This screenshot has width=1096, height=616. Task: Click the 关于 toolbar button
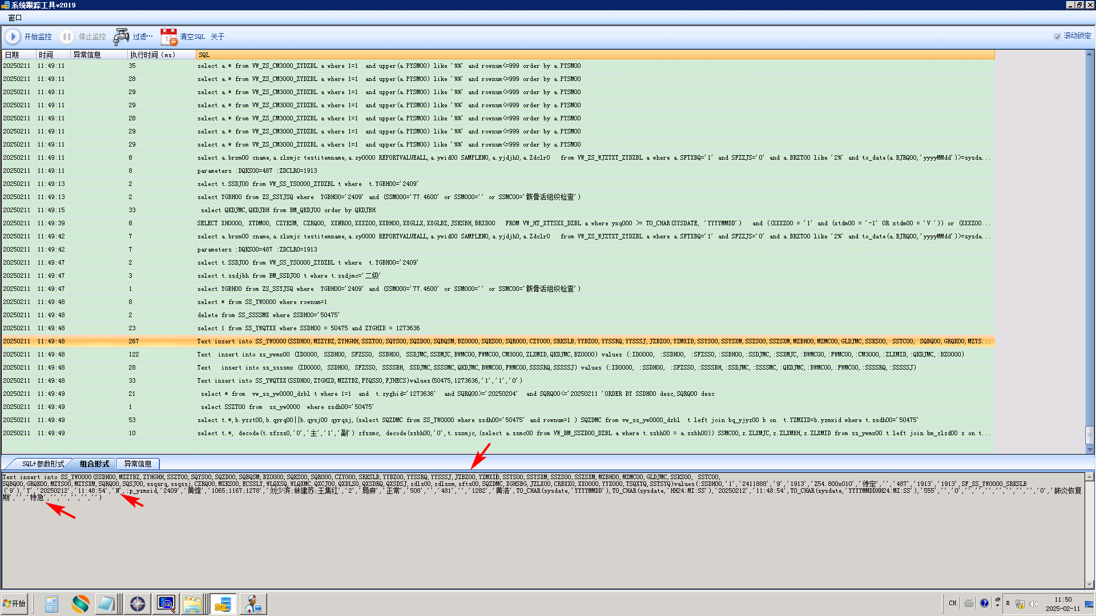(217, 37)
